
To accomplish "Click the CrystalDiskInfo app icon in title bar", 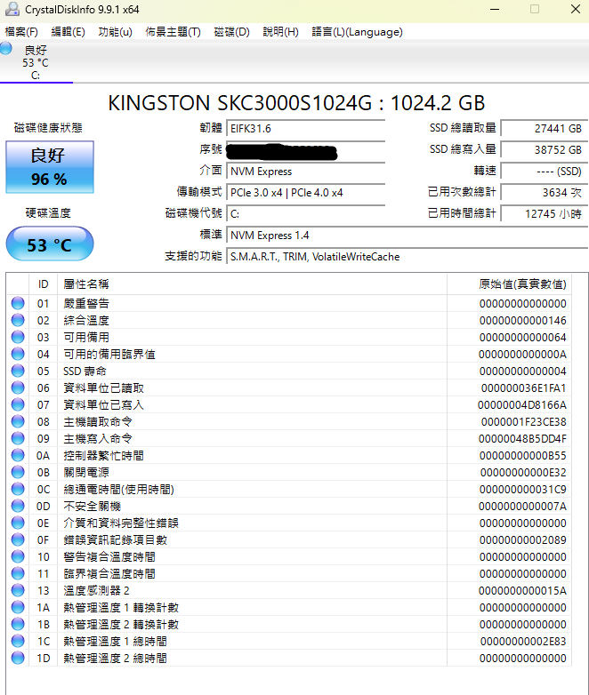I will point(12,9).
